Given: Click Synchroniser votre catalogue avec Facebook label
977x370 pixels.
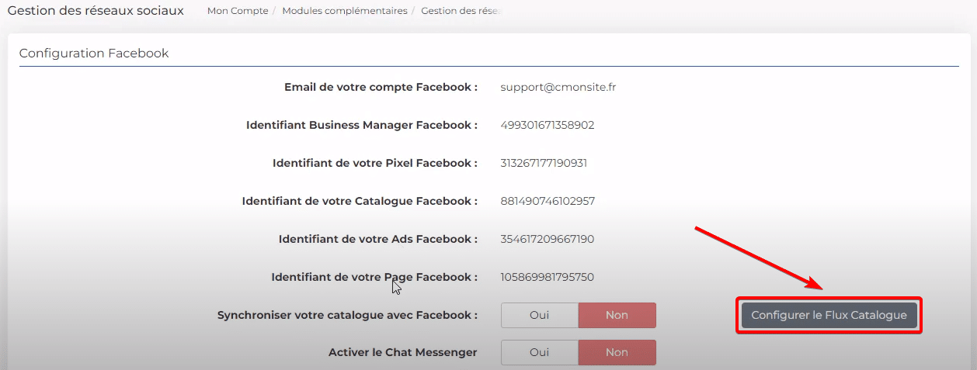Looking at the screenshot, I should tap(347, 315).
